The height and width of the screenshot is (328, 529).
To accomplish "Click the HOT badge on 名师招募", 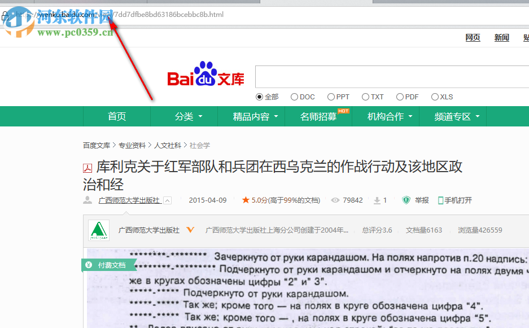I will point(343,111).
